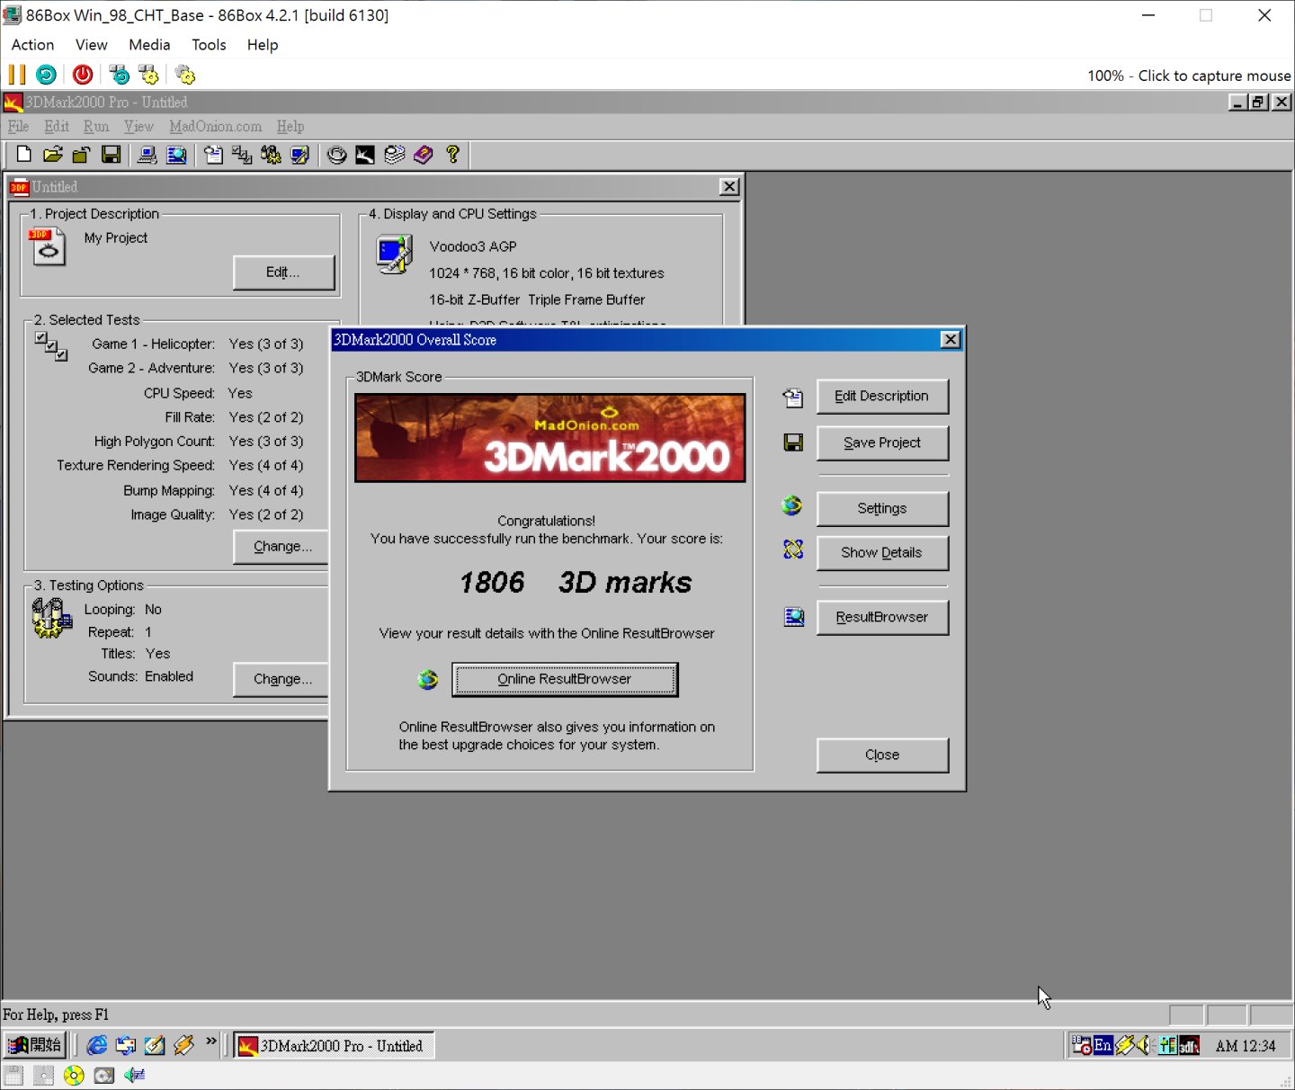Hit the teal hard reset icon in 86Box toolbar

pyautogui.click(x=46, y=75)
